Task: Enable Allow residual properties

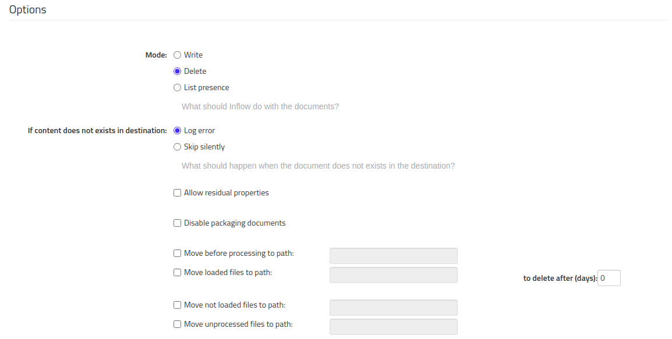Action: (x=177, y=192)
